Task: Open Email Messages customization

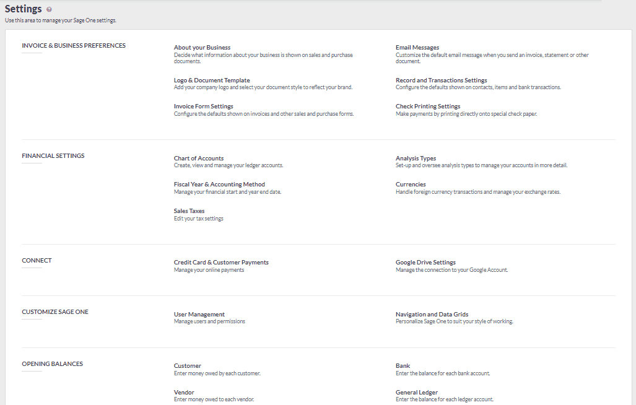Action: coord(417,47)
